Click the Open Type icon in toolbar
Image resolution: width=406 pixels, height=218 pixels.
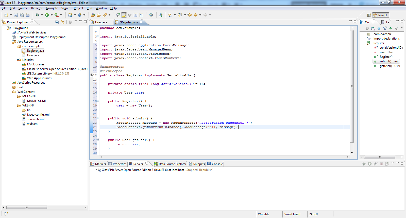coord(93,15)
